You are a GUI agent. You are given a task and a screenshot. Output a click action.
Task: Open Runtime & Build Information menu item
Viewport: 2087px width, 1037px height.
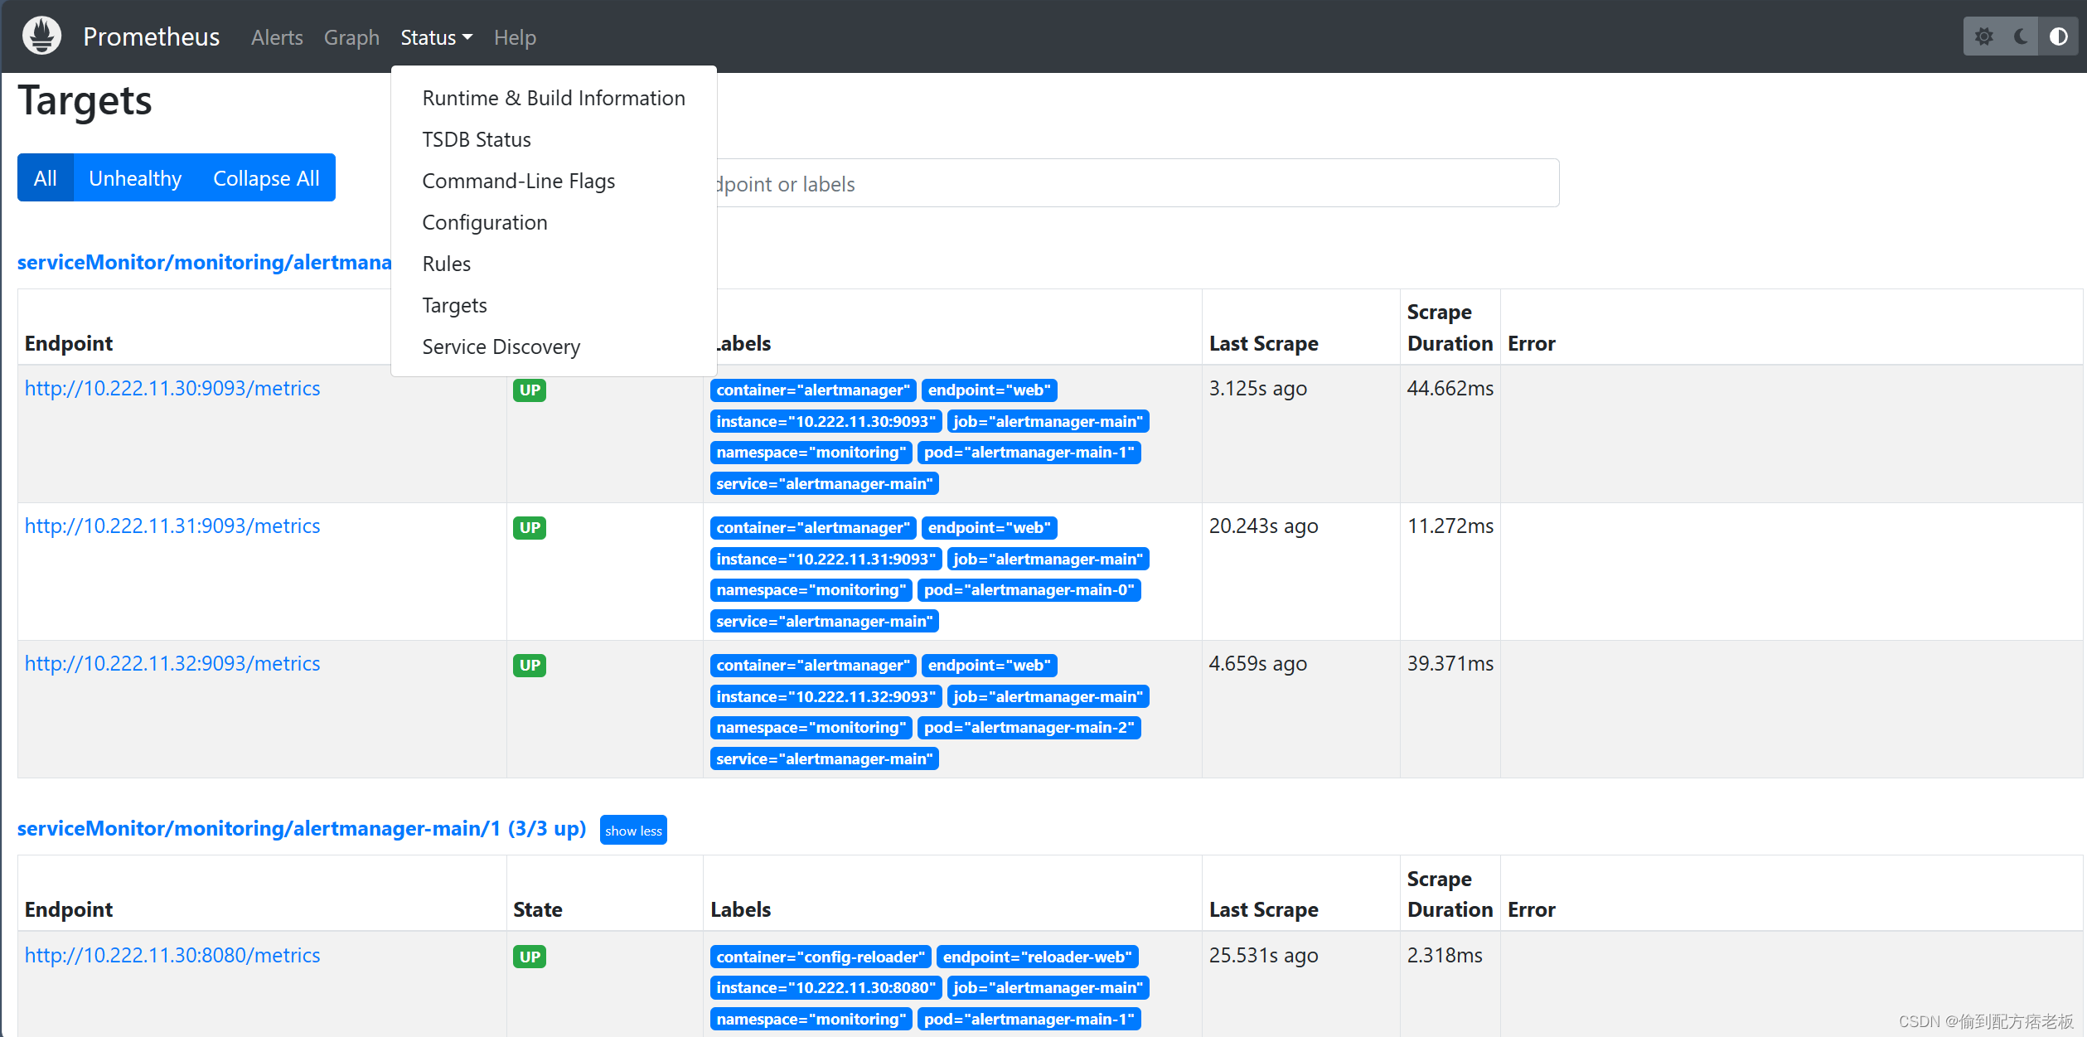point(554,98)
